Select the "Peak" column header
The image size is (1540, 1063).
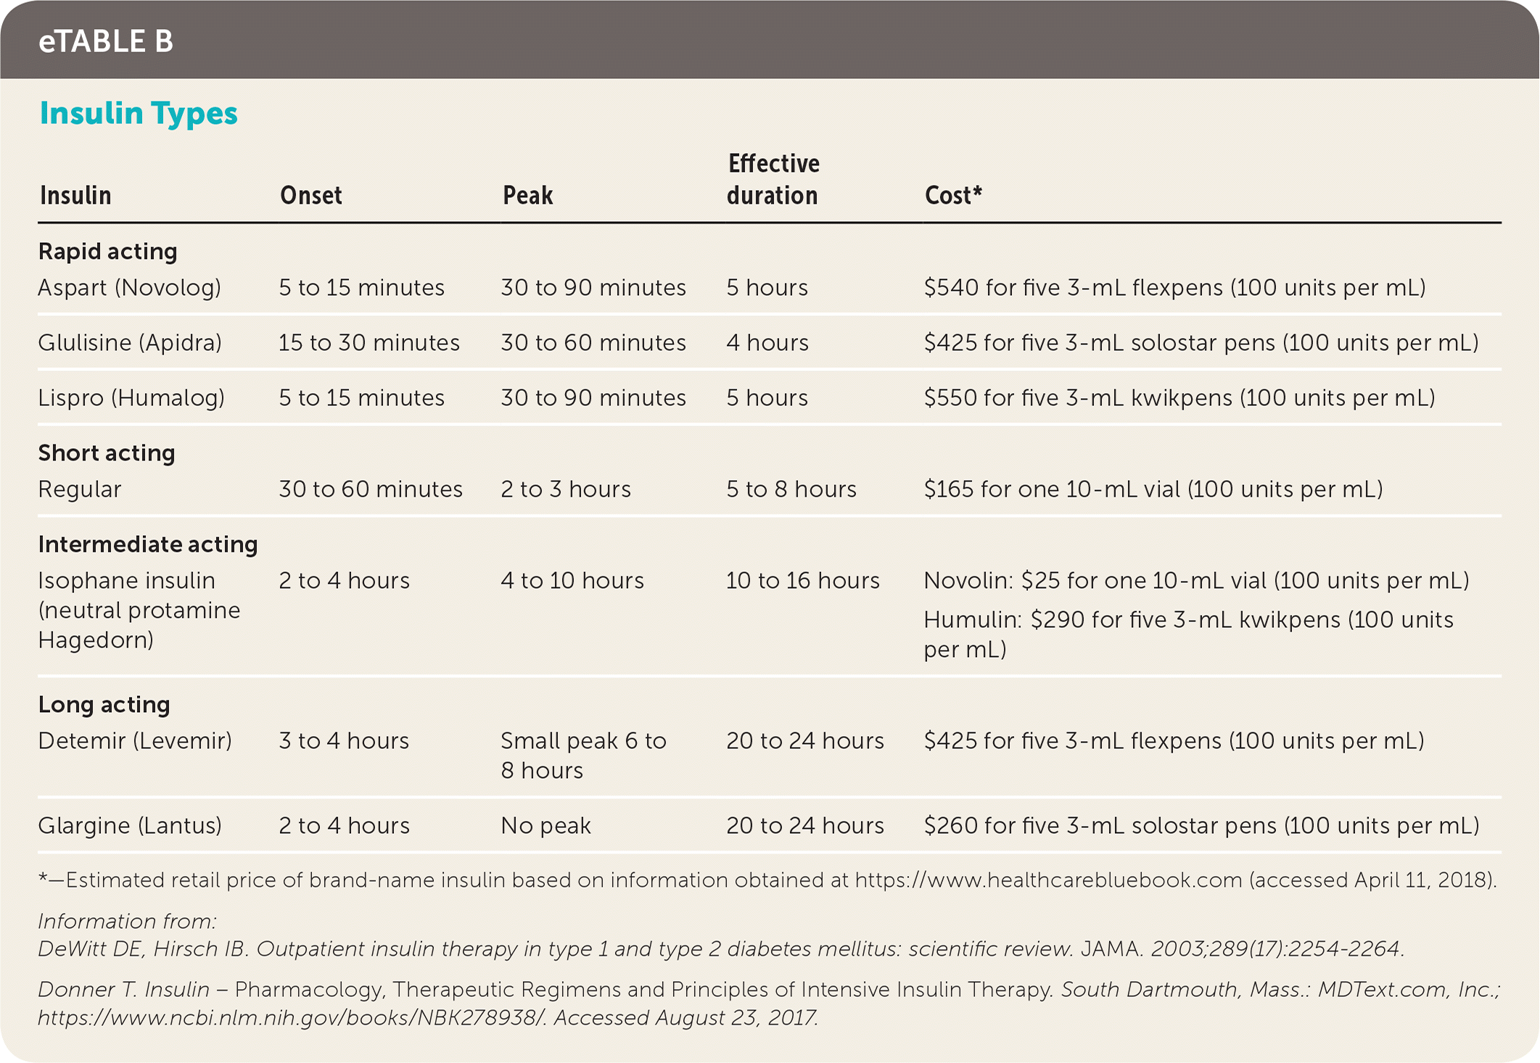(x=527, y=196)
